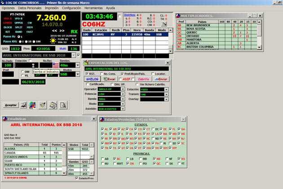Click the Estación callsign input field

(x=27, y=65)
